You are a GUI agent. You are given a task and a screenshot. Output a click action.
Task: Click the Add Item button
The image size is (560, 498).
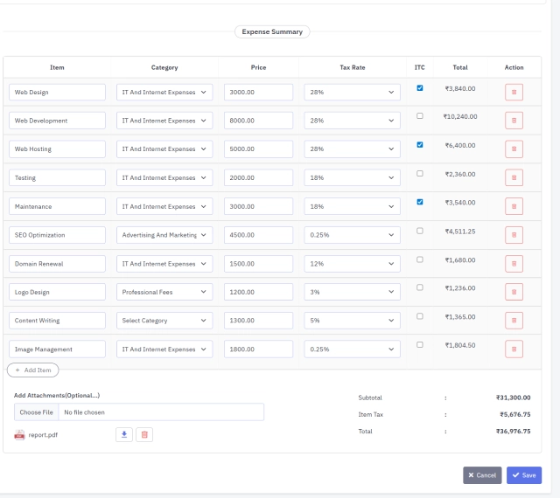[x=33, y=370]
